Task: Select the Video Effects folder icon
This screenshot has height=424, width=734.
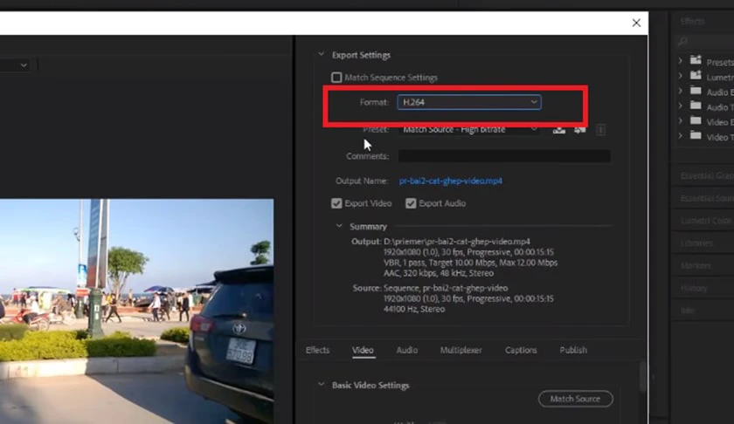Action: [x=696, y=120]
